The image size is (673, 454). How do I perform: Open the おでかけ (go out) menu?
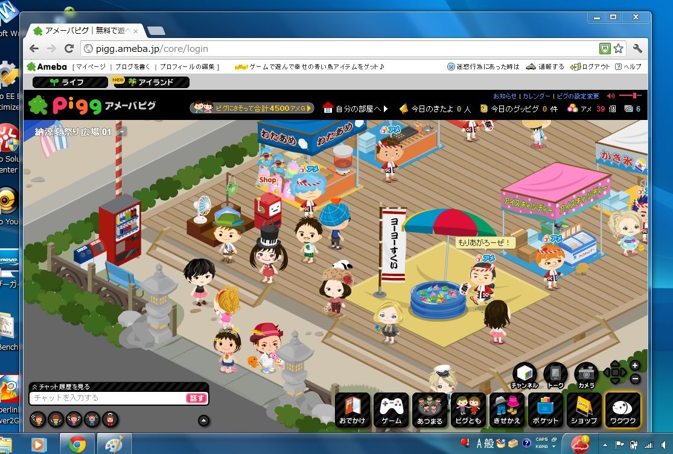pos(352,410)
